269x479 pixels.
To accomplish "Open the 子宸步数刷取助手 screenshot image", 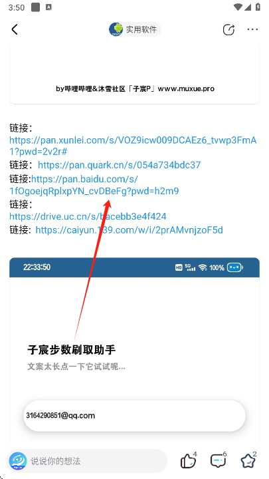I will [134, 350].
